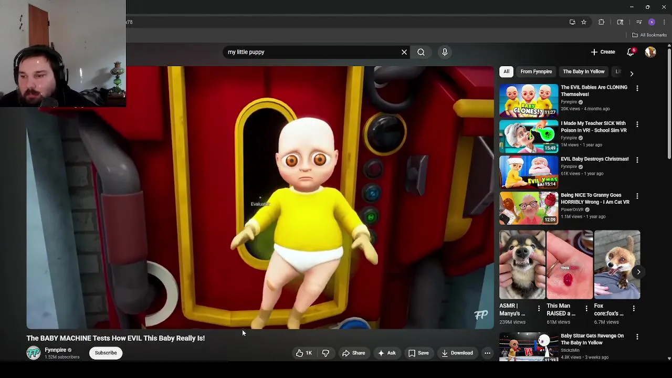Start voice search with the microphone icon

pyautogui.click(x=445, y=52)
